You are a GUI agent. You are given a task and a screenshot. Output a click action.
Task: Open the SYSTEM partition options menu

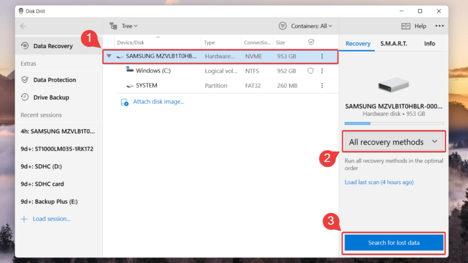pyautogui.click(x=322, y=85)
